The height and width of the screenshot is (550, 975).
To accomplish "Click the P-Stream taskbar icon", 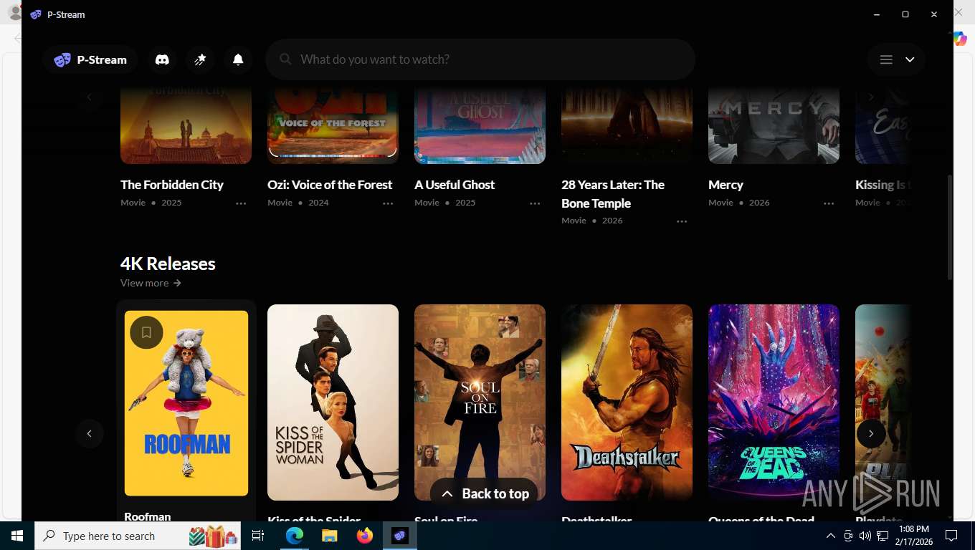I will pos(399,536).
